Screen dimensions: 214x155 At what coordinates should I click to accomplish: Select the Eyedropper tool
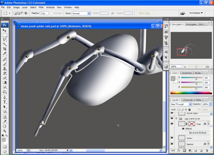tap(5, 121)
